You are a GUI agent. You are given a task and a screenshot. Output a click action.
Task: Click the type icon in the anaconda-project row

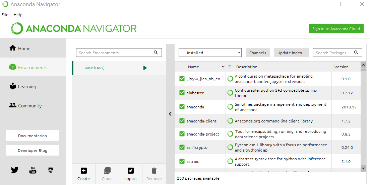(230, 134)
